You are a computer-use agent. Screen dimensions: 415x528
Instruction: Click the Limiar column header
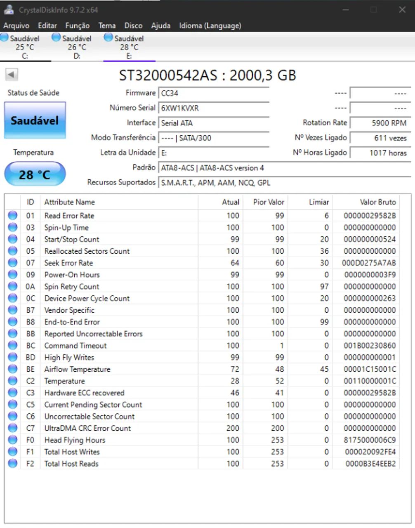tap(310, 202)
